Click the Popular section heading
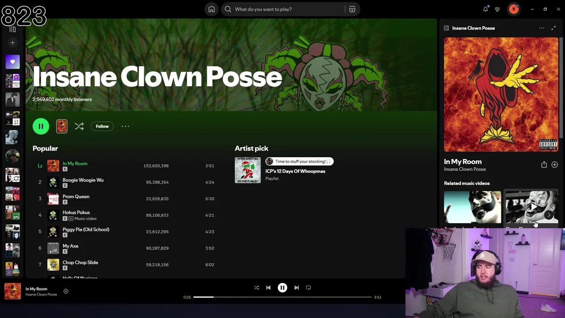 coord(45,148)
